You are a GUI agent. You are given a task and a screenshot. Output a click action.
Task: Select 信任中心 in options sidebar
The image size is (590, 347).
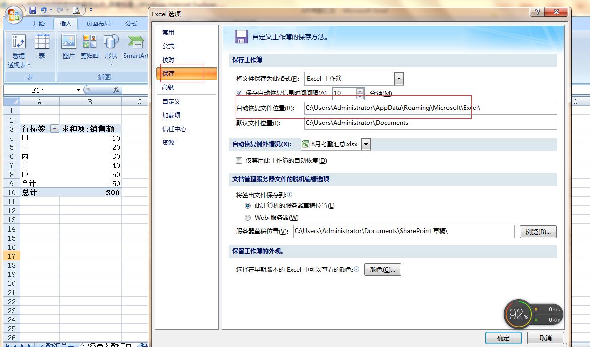coord(174,129)
